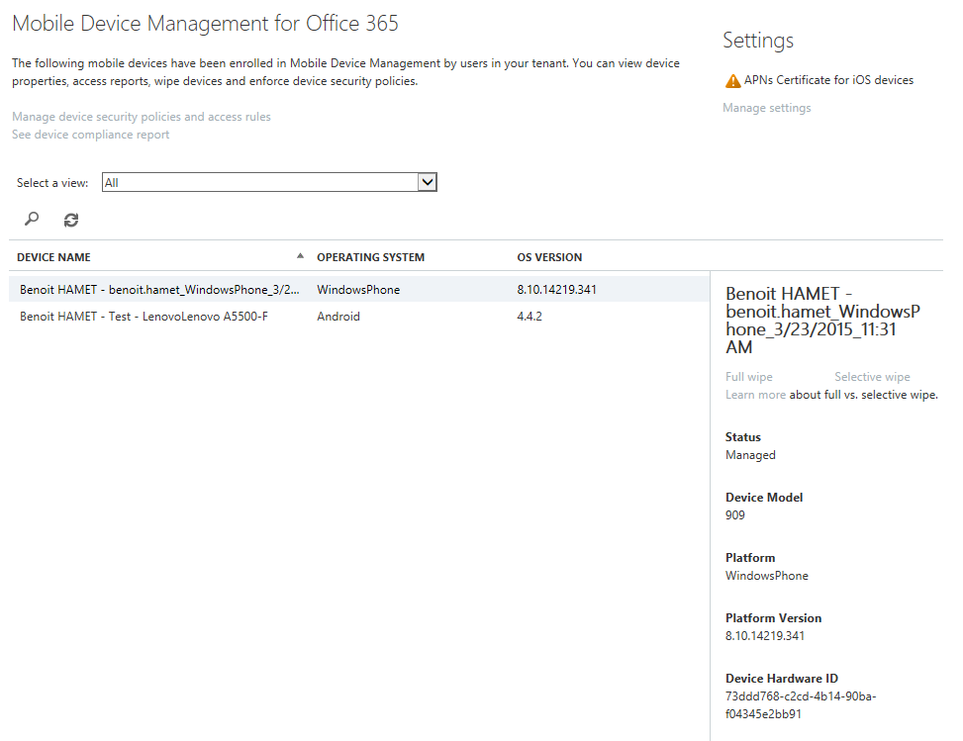The height and width of the screenshot is (741, 963).
Task: Open Manage device security policies and access rules
Action: coord(141,117)
